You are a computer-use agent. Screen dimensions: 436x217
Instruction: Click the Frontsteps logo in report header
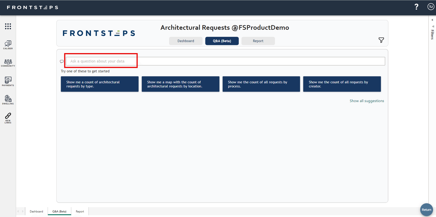[99, 33]
